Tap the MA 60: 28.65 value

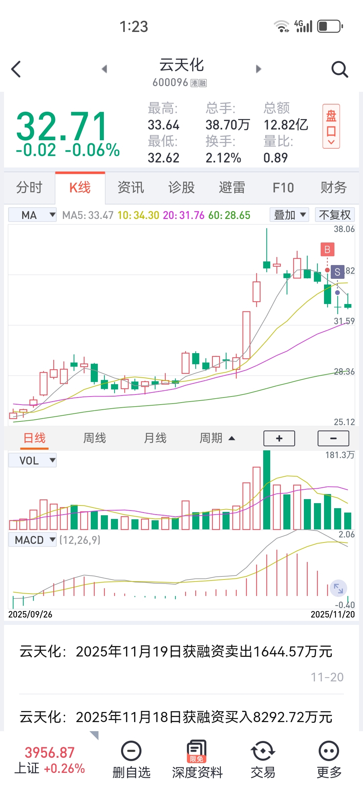(229, 215)
